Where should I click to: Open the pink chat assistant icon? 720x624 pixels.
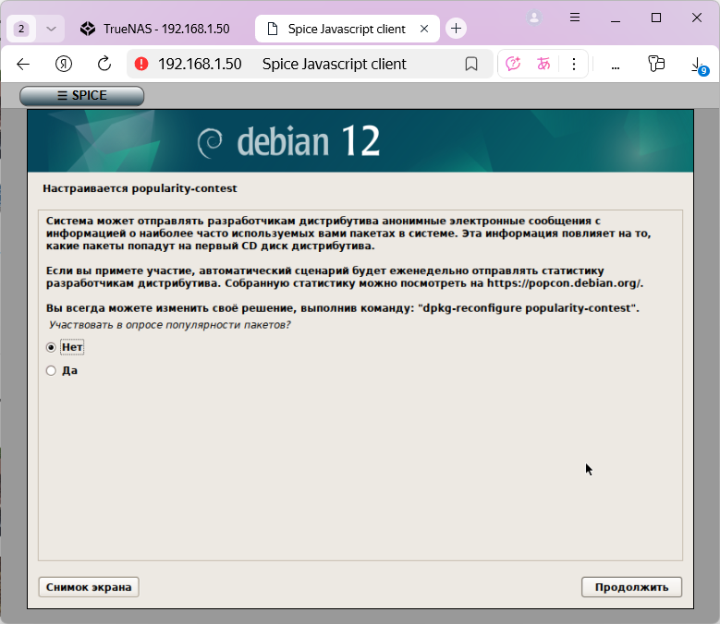[x=513, y=64]
